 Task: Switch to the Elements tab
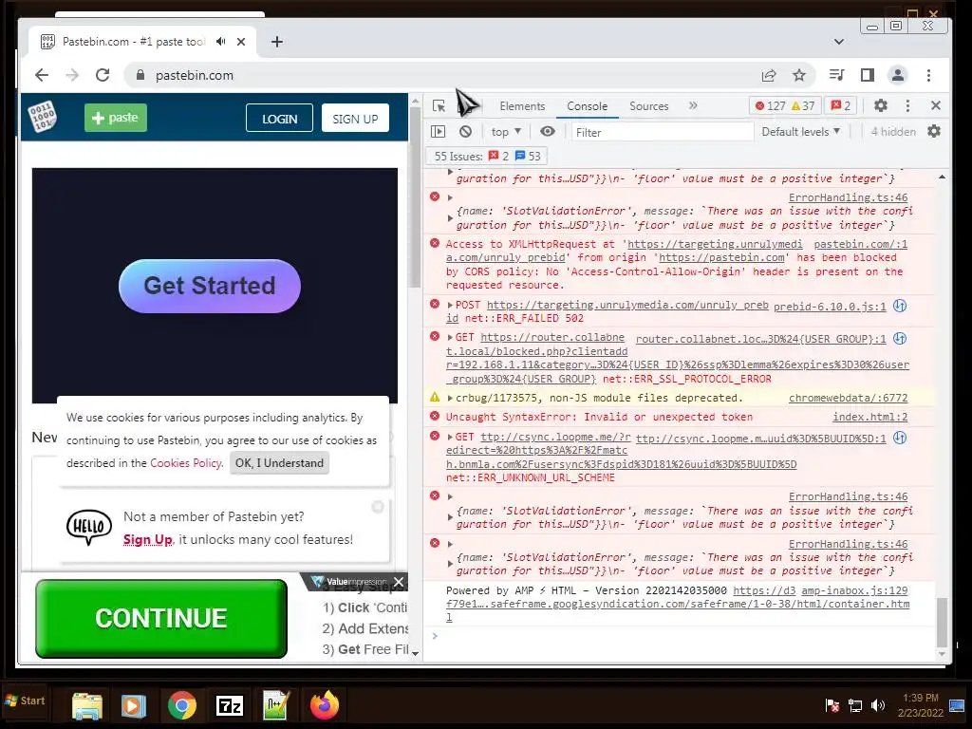[522, 106]
